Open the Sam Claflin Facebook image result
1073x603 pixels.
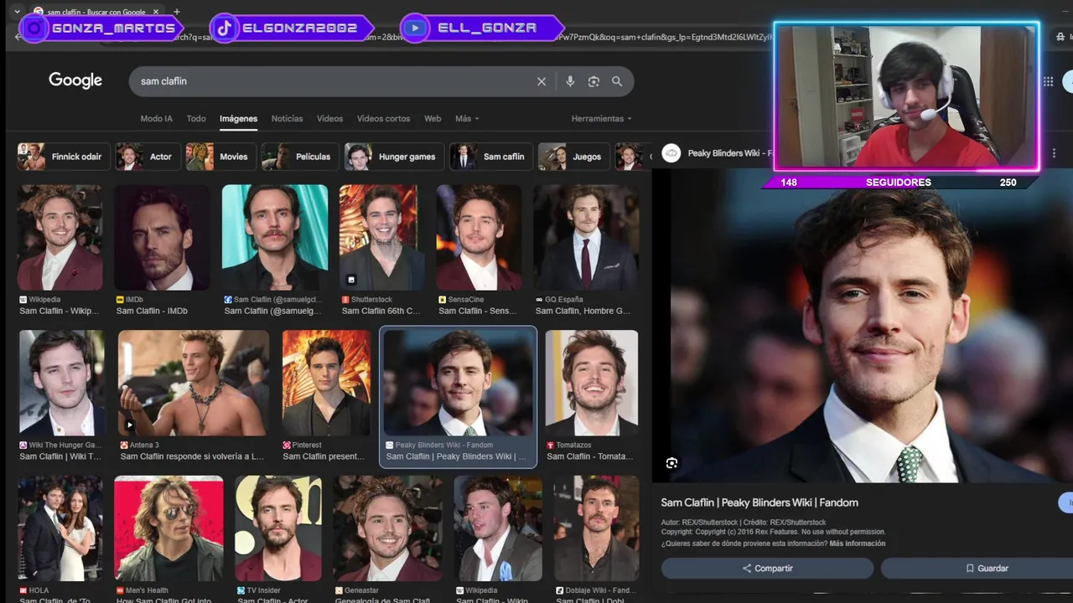click(x=274, y=237)
